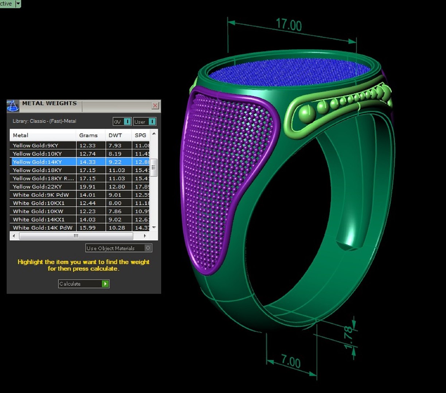Select the White Gold:10KX1 row
The width and height of the screenshot is (446, 393).
[79, 203]
